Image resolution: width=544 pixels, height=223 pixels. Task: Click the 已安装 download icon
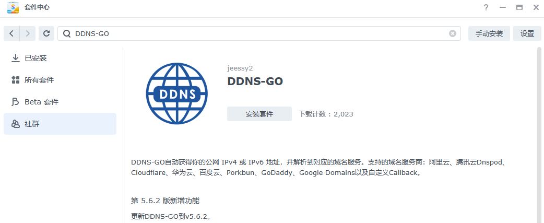pyautogui.click(x=16, y=58)
